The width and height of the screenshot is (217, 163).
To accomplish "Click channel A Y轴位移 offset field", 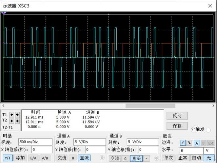I will click(x=95, y=150).
